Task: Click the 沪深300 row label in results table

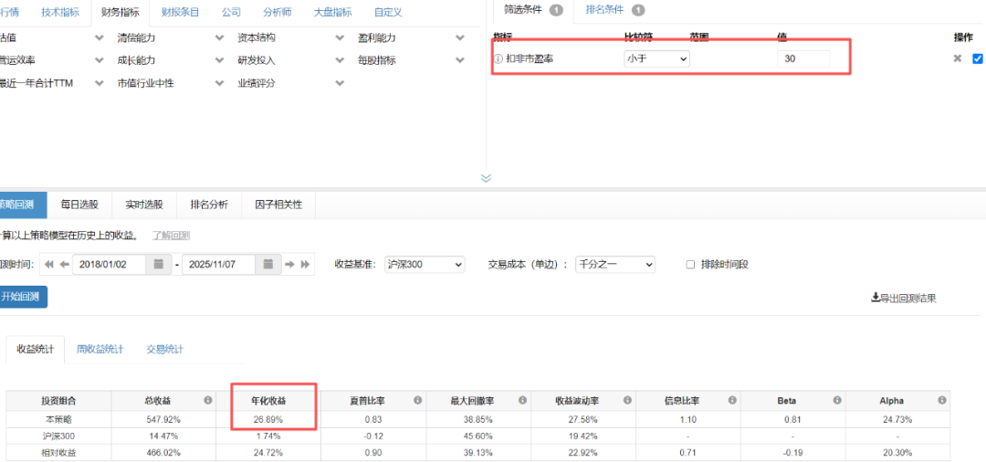Action: (58, 436)
